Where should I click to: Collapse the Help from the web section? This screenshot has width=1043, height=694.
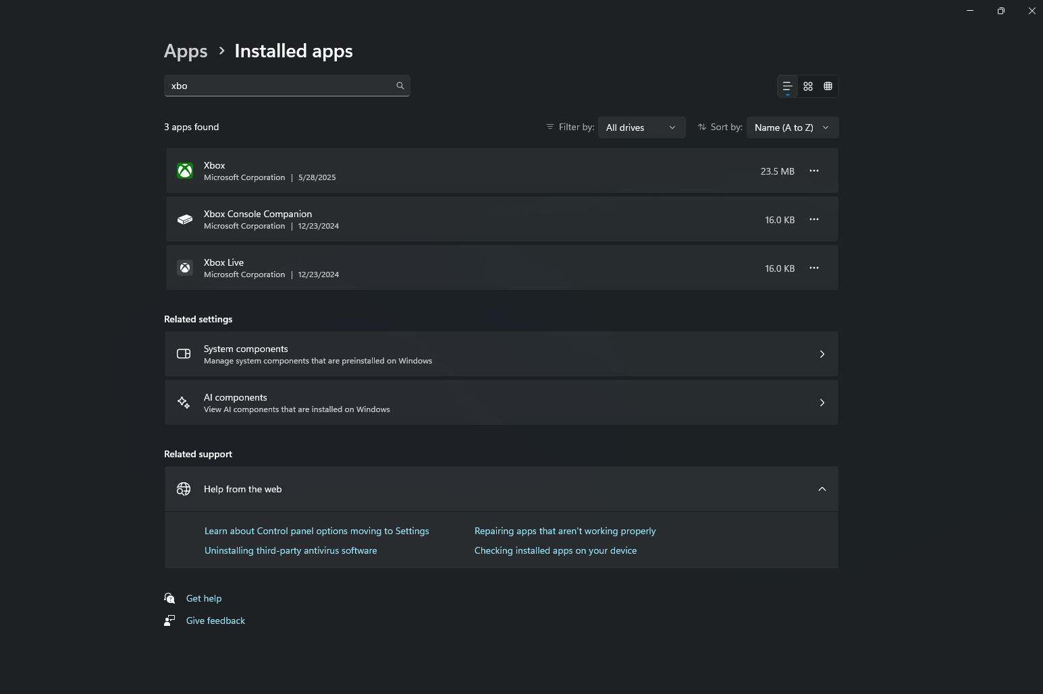(822, 489)
